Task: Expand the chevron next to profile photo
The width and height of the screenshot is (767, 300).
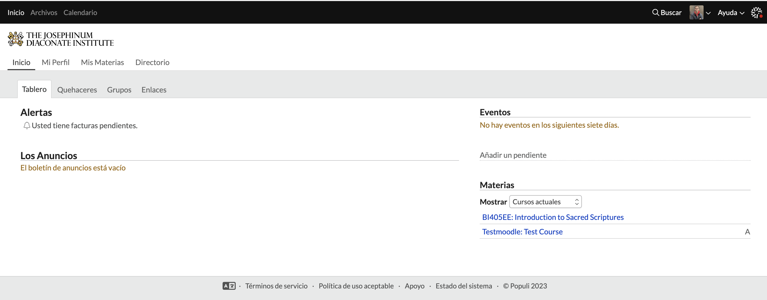Action: click(708, 13)
